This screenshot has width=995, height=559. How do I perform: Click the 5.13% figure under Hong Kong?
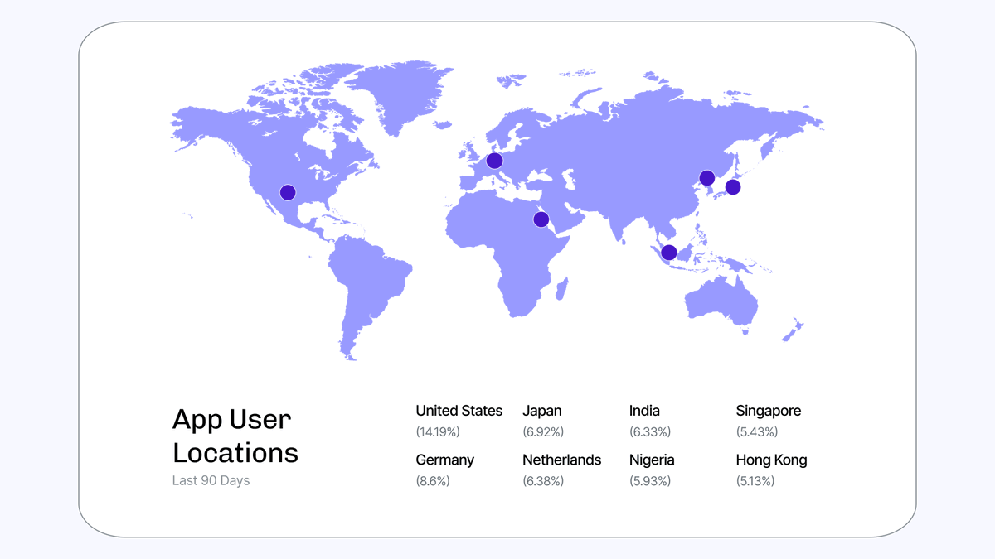point(756,480)
